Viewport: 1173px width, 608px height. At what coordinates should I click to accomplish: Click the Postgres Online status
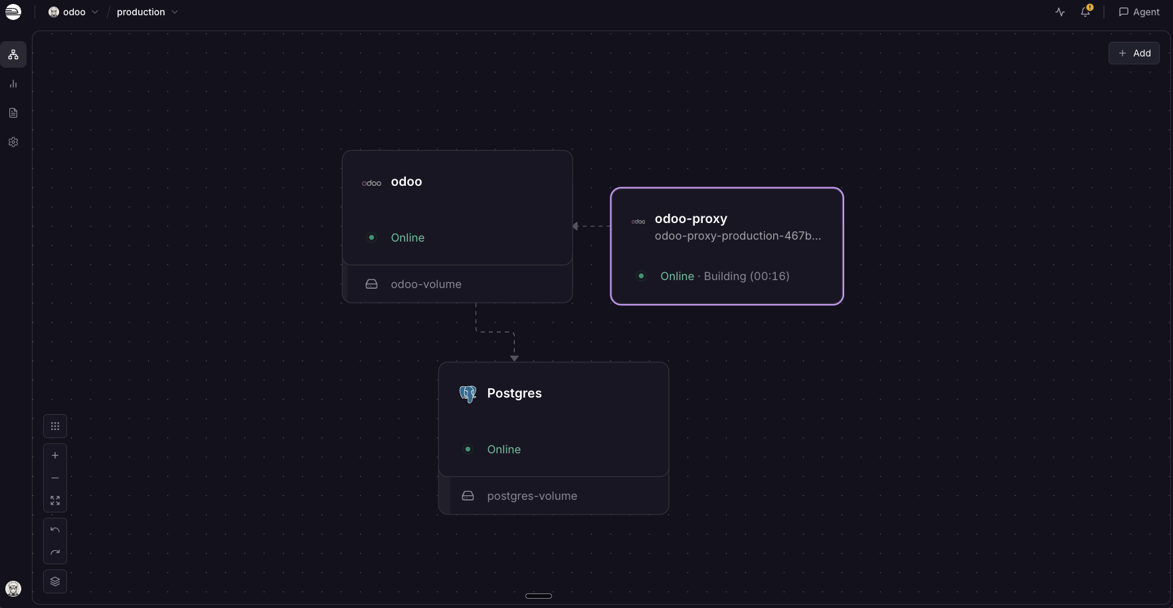point(504,449)
